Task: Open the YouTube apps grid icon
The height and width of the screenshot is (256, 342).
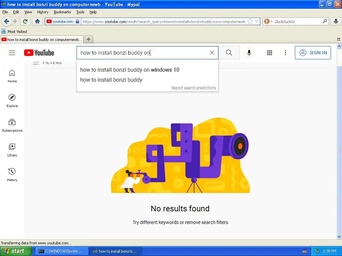Action: click(270, 53)
